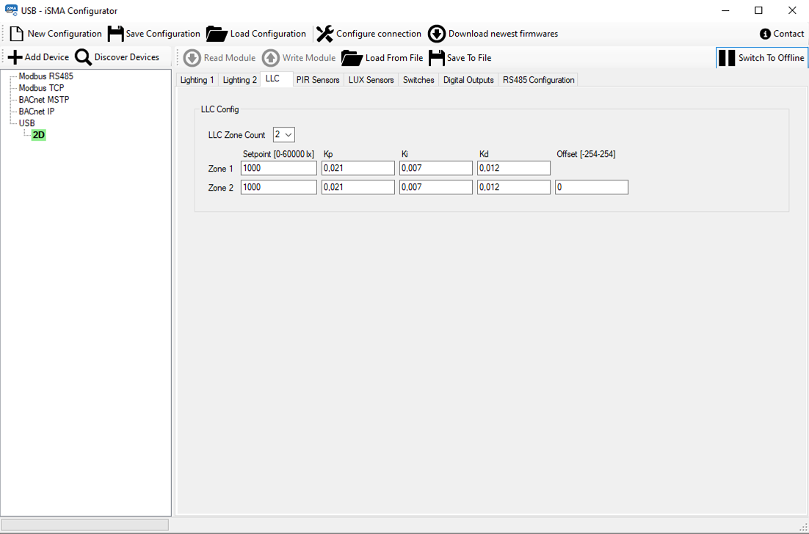The width and height of the screenshot is (809, 534).
Task: Select the 2D device in tree
Action: click(39, 135)
